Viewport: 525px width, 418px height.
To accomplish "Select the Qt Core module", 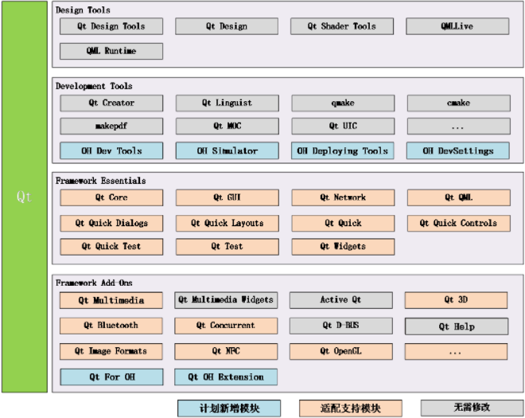I will (x=111, y=197).
